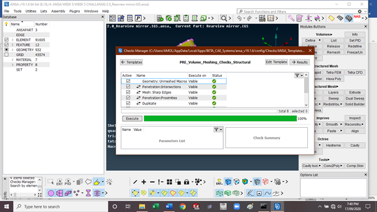The width and height of the screenshot is (377, 212).
Task: Open the Assembly menu
Action: click(58, 11)
